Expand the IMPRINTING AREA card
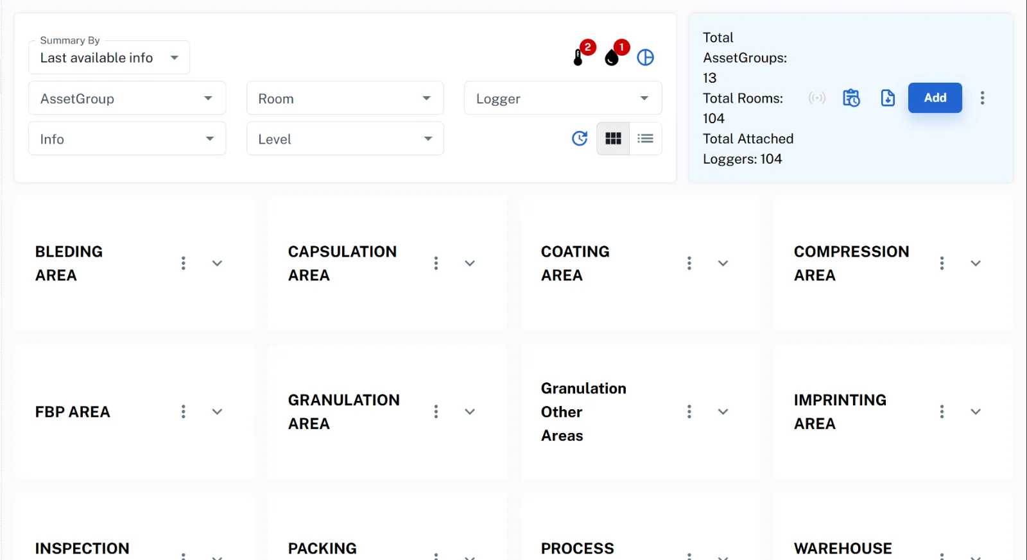The height and width of the screenshot is (560, 1027). coord(976,411)
